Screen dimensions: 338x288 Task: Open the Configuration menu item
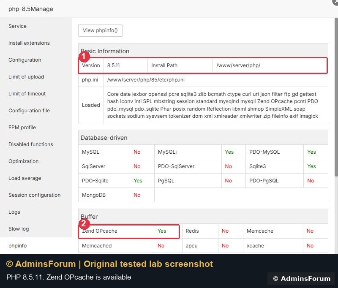click(x=25, y=60)
